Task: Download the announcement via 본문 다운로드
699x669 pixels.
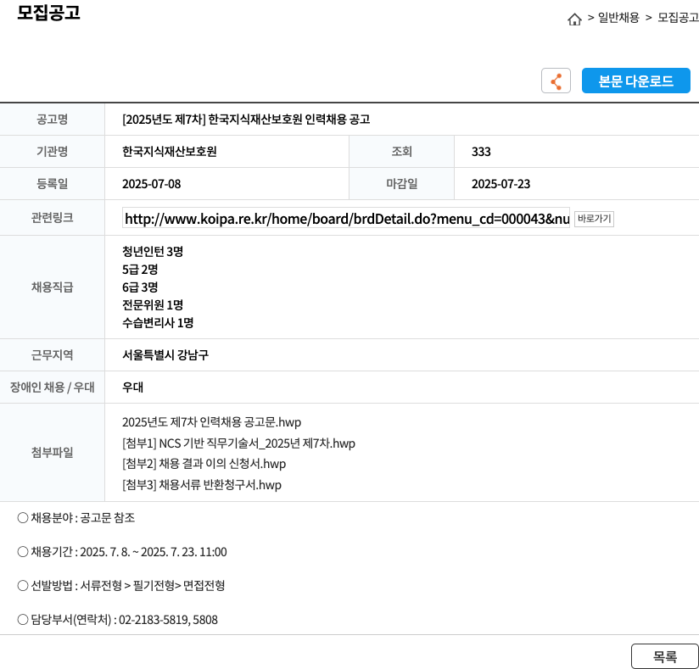Action: point(635,81)
